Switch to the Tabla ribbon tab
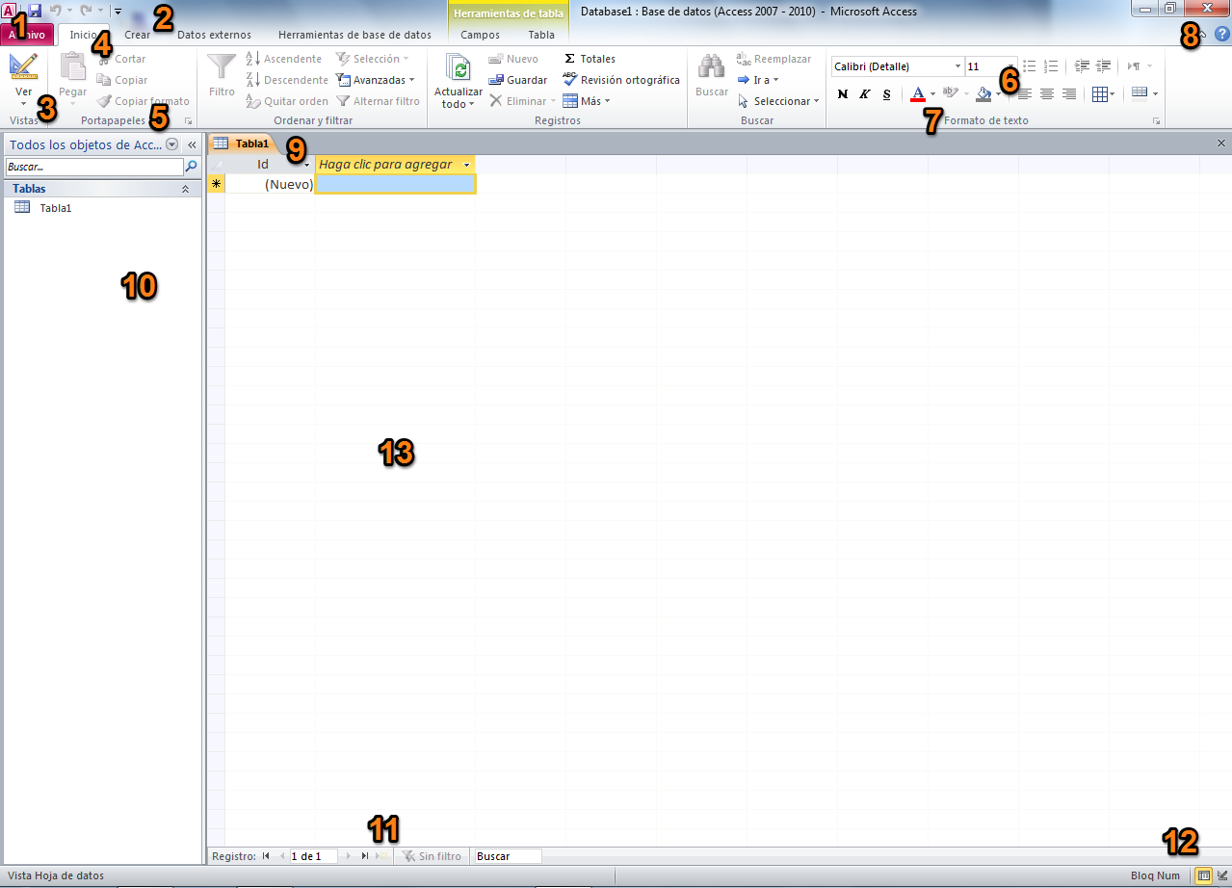Viewport: 1232px width, 888px height. pos(541,35)
